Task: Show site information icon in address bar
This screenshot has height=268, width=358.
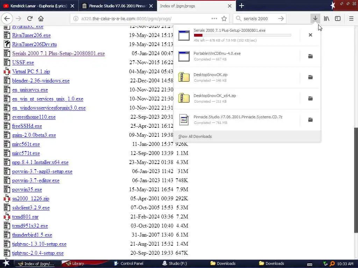Action: pyautogui.click(x=76, y=19)
